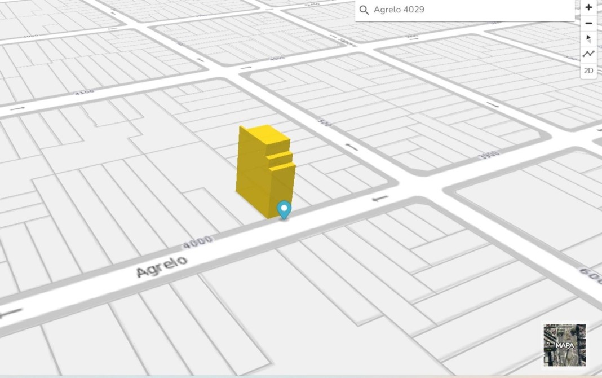Click the 4000 block number on Agrelo

pos(197,243)
